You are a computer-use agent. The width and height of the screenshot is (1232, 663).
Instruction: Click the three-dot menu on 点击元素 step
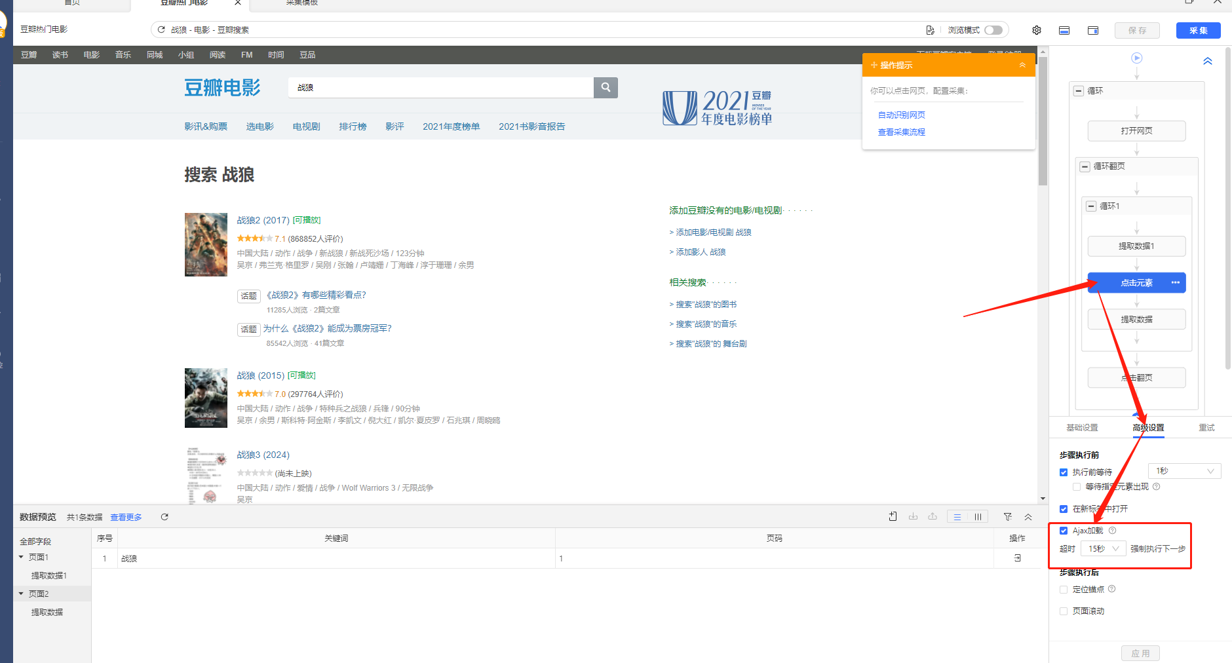pyautogui.click(x=1175, y=282)
